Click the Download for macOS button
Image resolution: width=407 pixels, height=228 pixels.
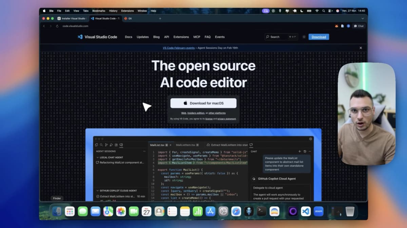coord(203,103)
